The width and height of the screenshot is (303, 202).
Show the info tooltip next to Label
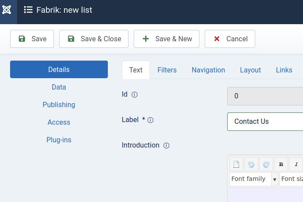(150, 120)
